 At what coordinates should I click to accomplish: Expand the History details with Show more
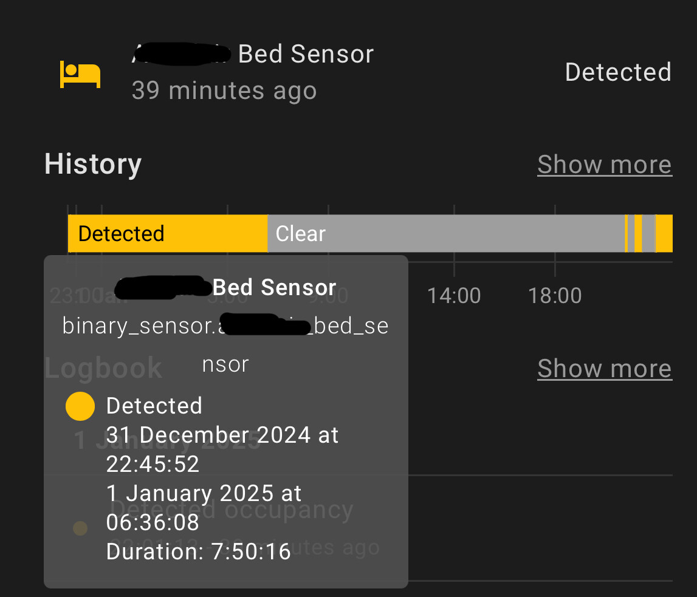(604, 164)
